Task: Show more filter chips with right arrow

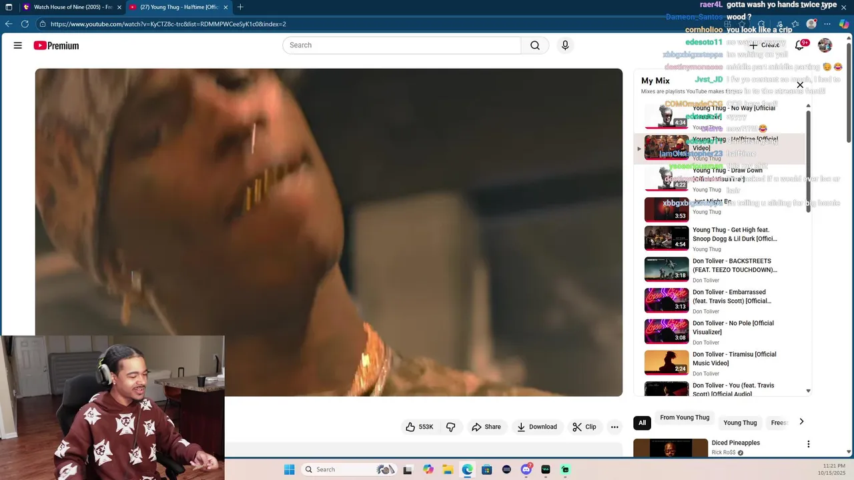Action: [x=801, y=421]
